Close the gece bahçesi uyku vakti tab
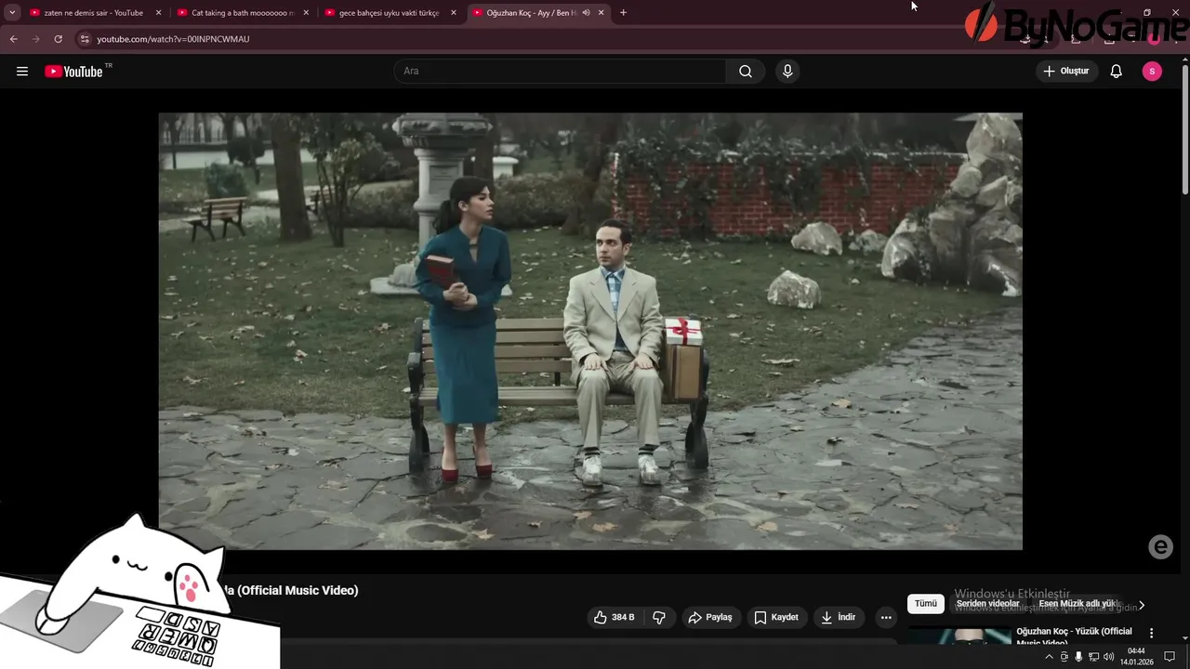Screen dimensions: 1190x669 click(x=454, y=13)
